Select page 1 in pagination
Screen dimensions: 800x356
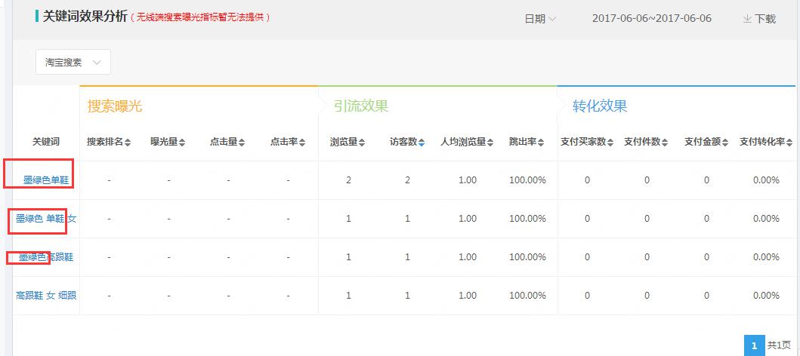click(x=753, y=345)
